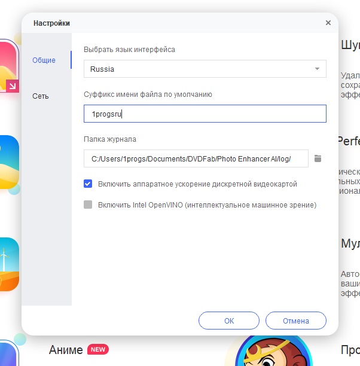Click the windmill app icon behind dialog
Viewport: 360px width, 366px height.
pos(10,264)
